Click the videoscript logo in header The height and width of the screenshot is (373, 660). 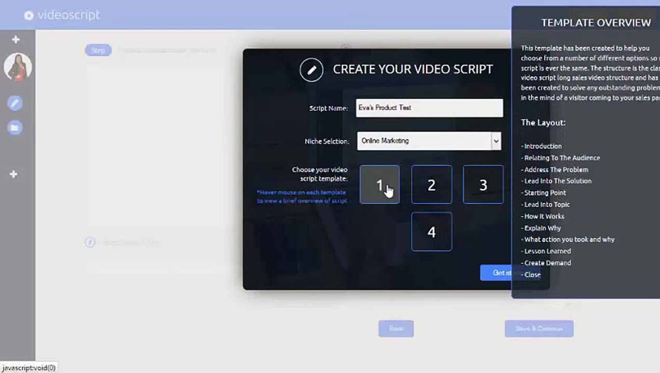[x=62, y=15]
